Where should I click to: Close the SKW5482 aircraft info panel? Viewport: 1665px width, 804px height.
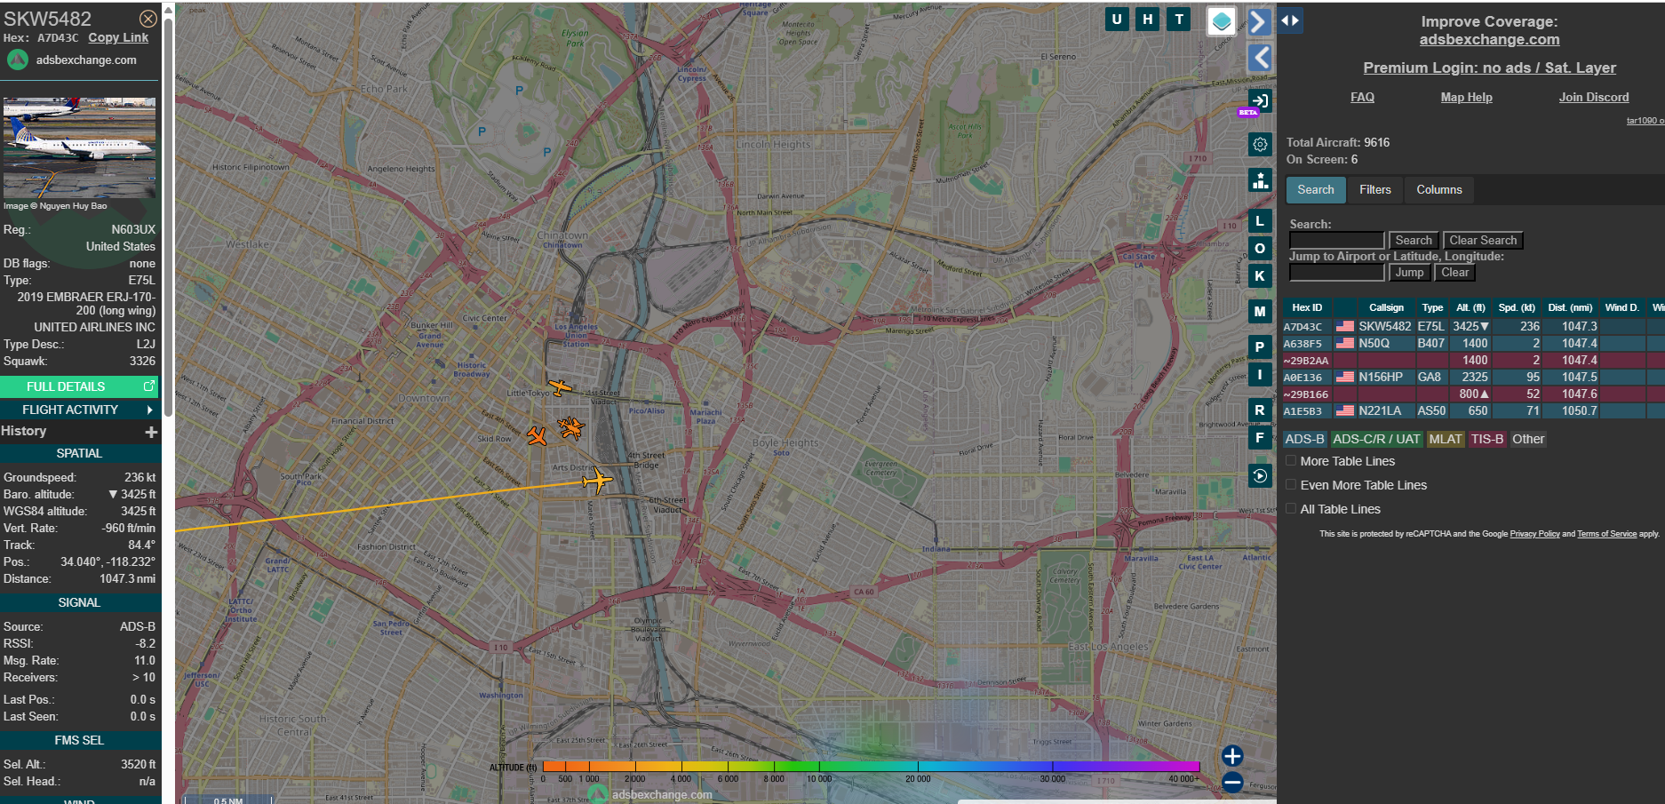tap(148, 19)
